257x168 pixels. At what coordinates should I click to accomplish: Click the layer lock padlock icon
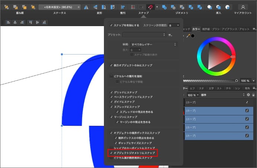click(253, 95)
